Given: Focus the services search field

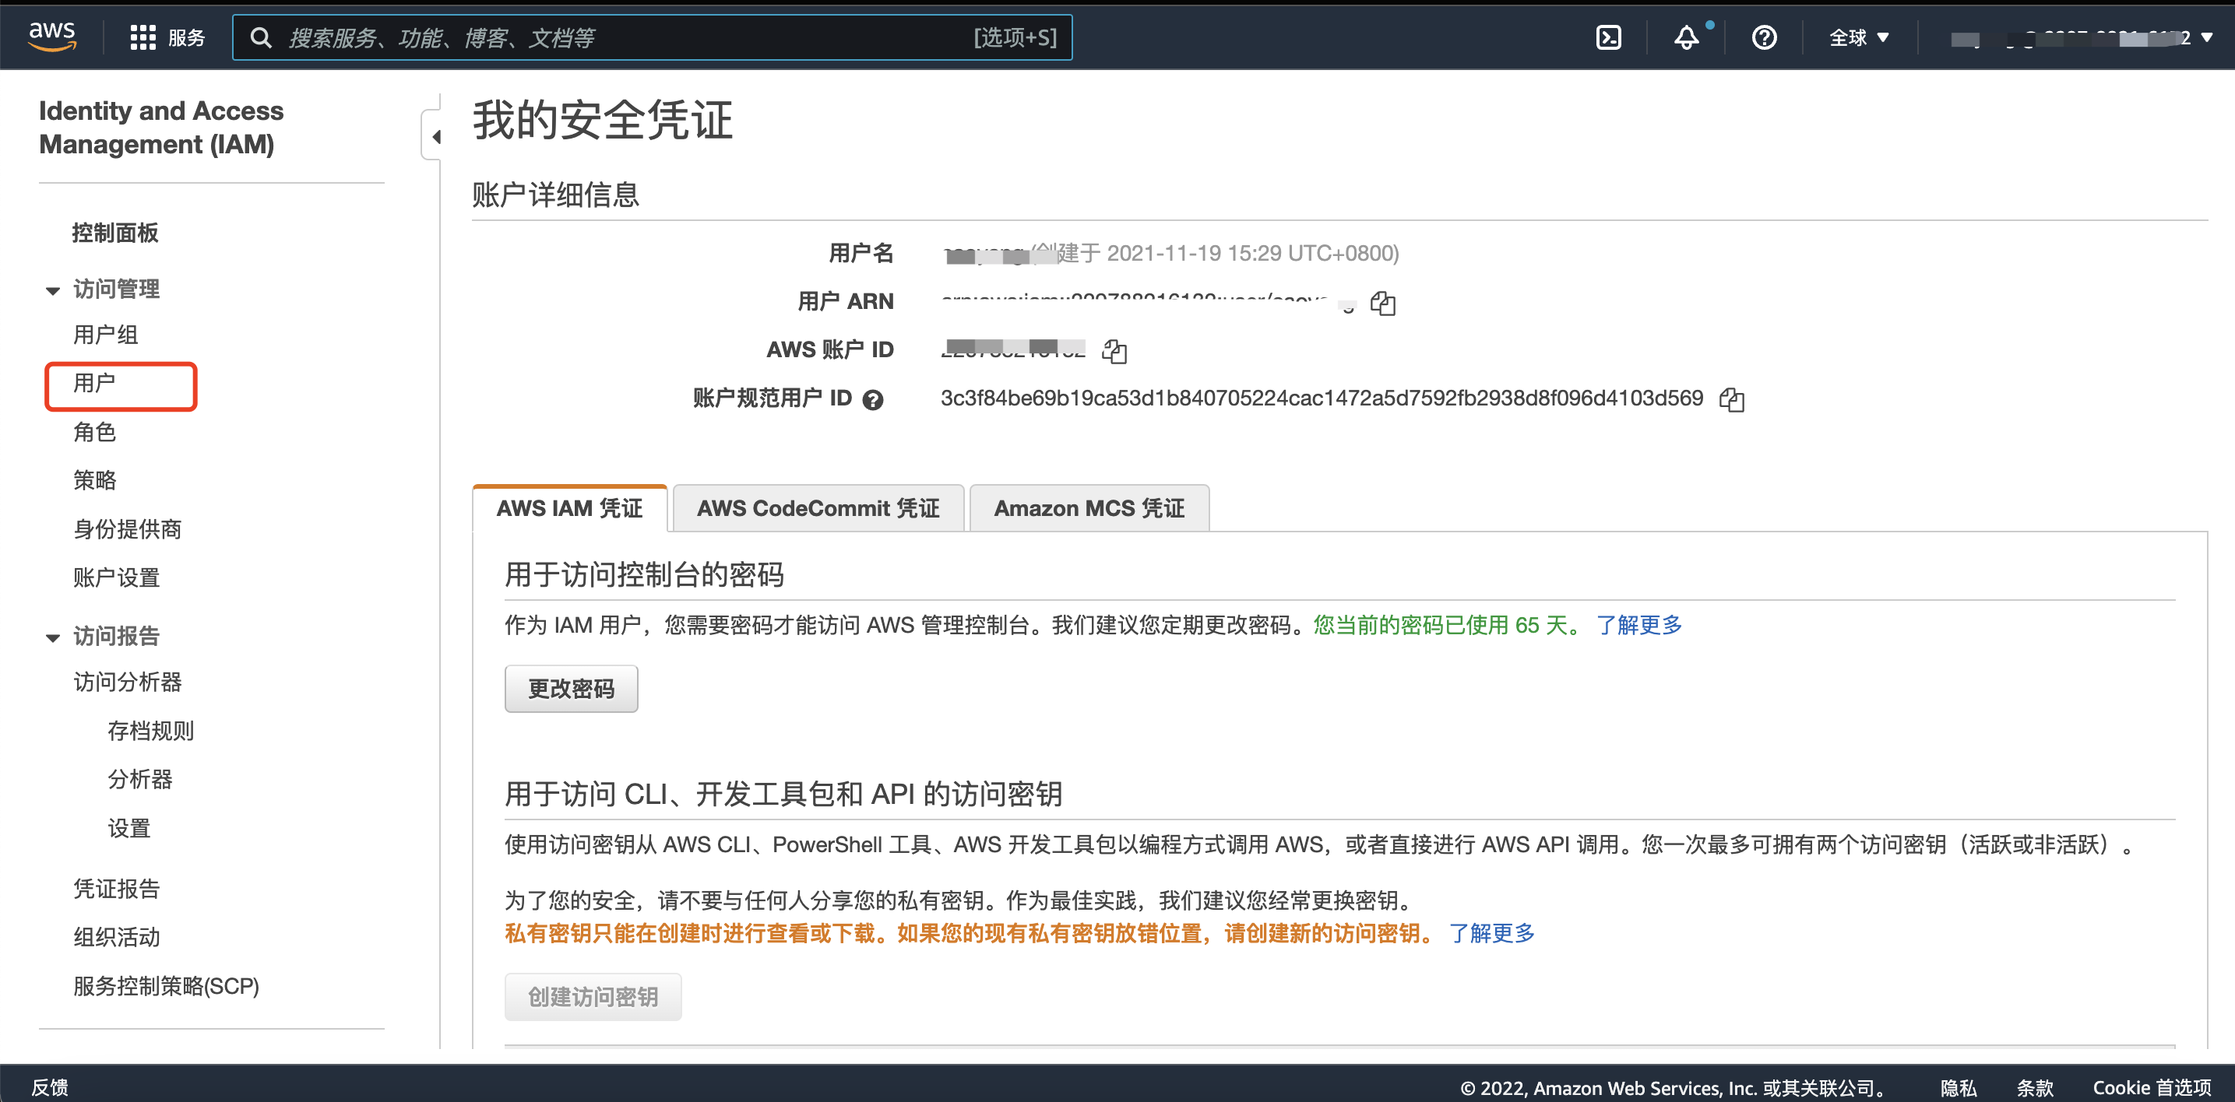Looking at the screenshot, I should pyautogui.click(x=652, y=37).
